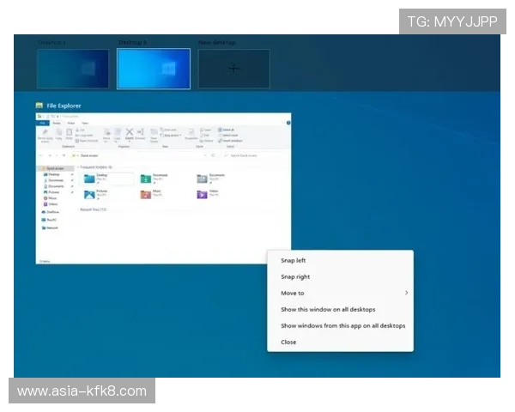Screen dimensions: 515x412
Task: Switch to the Desktop 2 thumbnail
Action: point(154,69)
